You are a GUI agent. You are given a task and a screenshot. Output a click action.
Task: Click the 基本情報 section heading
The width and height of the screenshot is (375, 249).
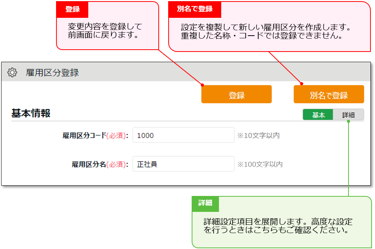[x=31, y=113]
